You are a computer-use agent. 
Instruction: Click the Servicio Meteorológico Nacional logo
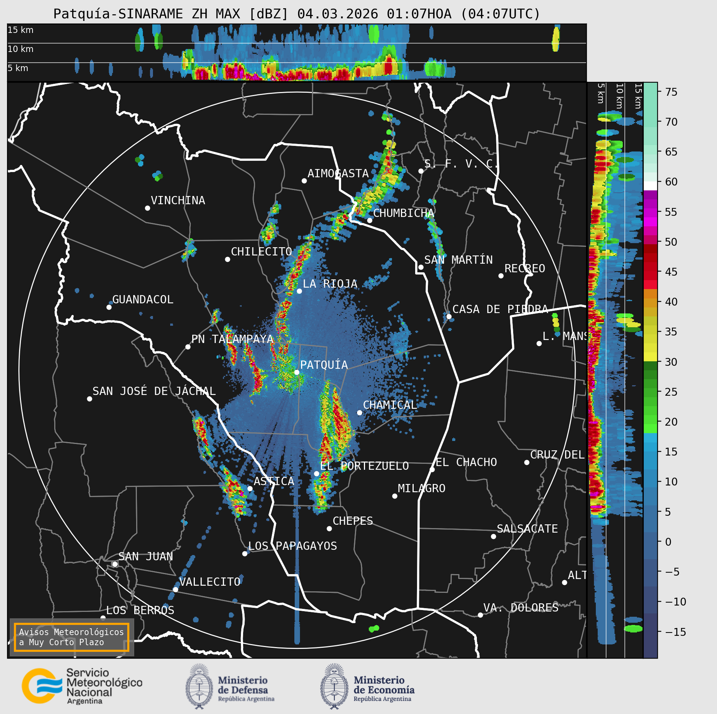(x=82, y=686)
